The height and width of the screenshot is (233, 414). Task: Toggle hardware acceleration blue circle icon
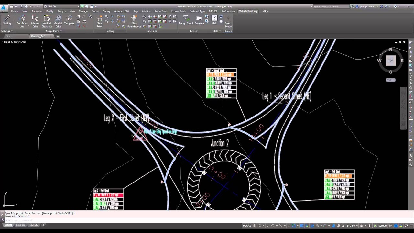click(x=396, y=226)
